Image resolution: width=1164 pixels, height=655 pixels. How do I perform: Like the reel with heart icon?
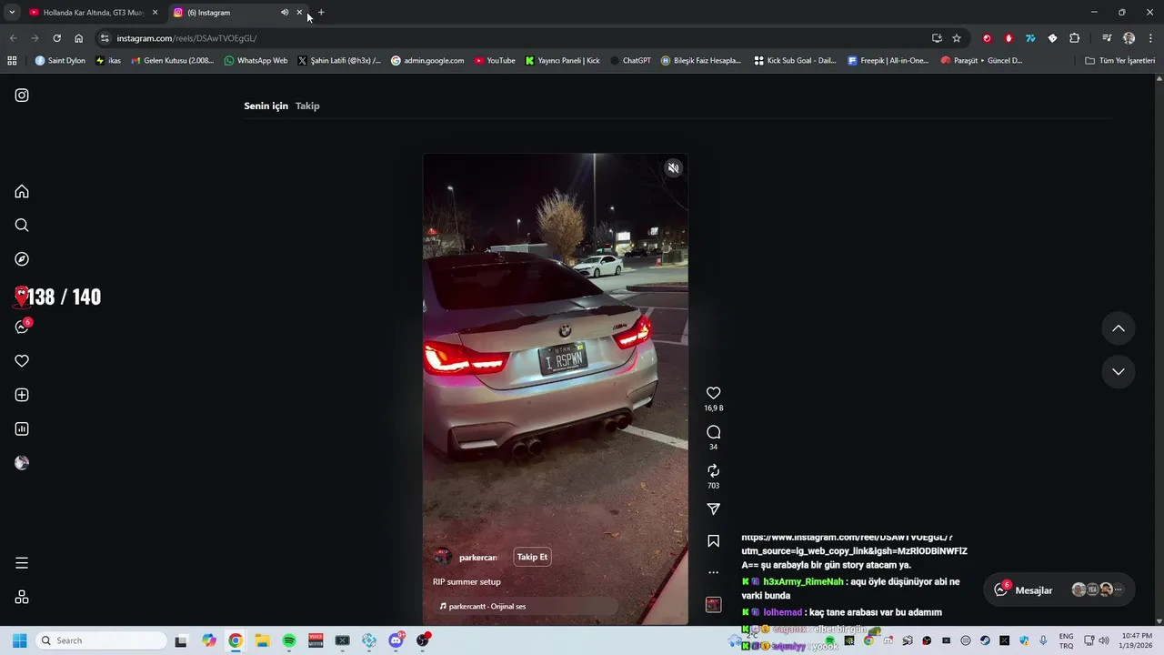713,393
